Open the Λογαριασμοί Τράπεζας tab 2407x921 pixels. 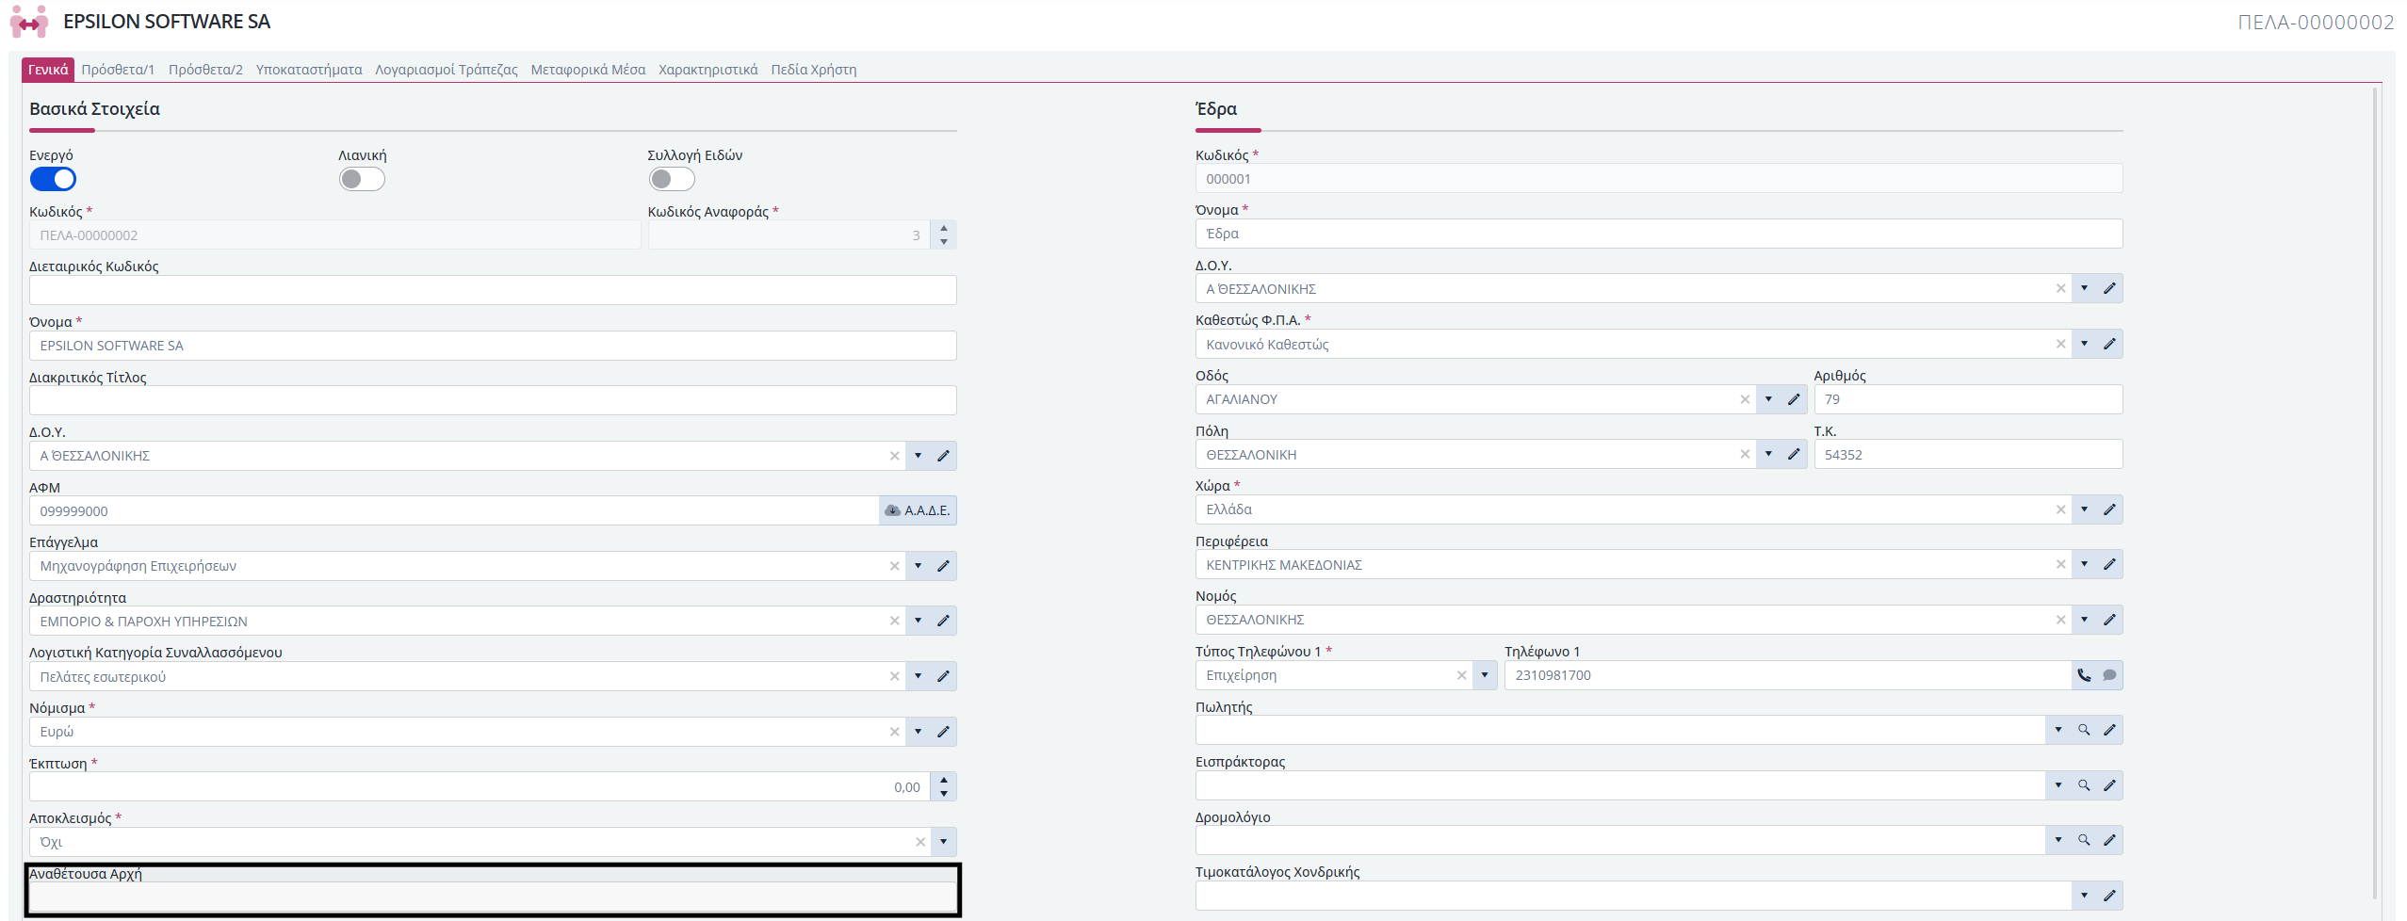[447, 70]
